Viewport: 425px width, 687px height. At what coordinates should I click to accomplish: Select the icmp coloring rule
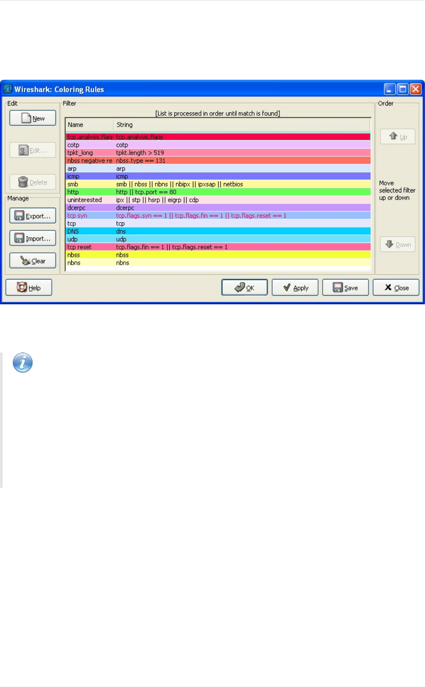click(x=218, y=176)
